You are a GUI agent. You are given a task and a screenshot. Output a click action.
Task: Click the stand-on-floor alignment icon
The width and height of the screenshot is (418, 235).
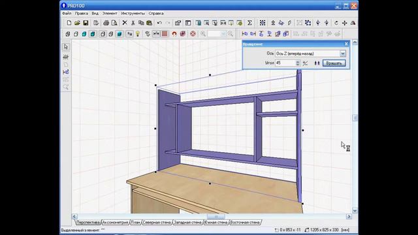269,34
